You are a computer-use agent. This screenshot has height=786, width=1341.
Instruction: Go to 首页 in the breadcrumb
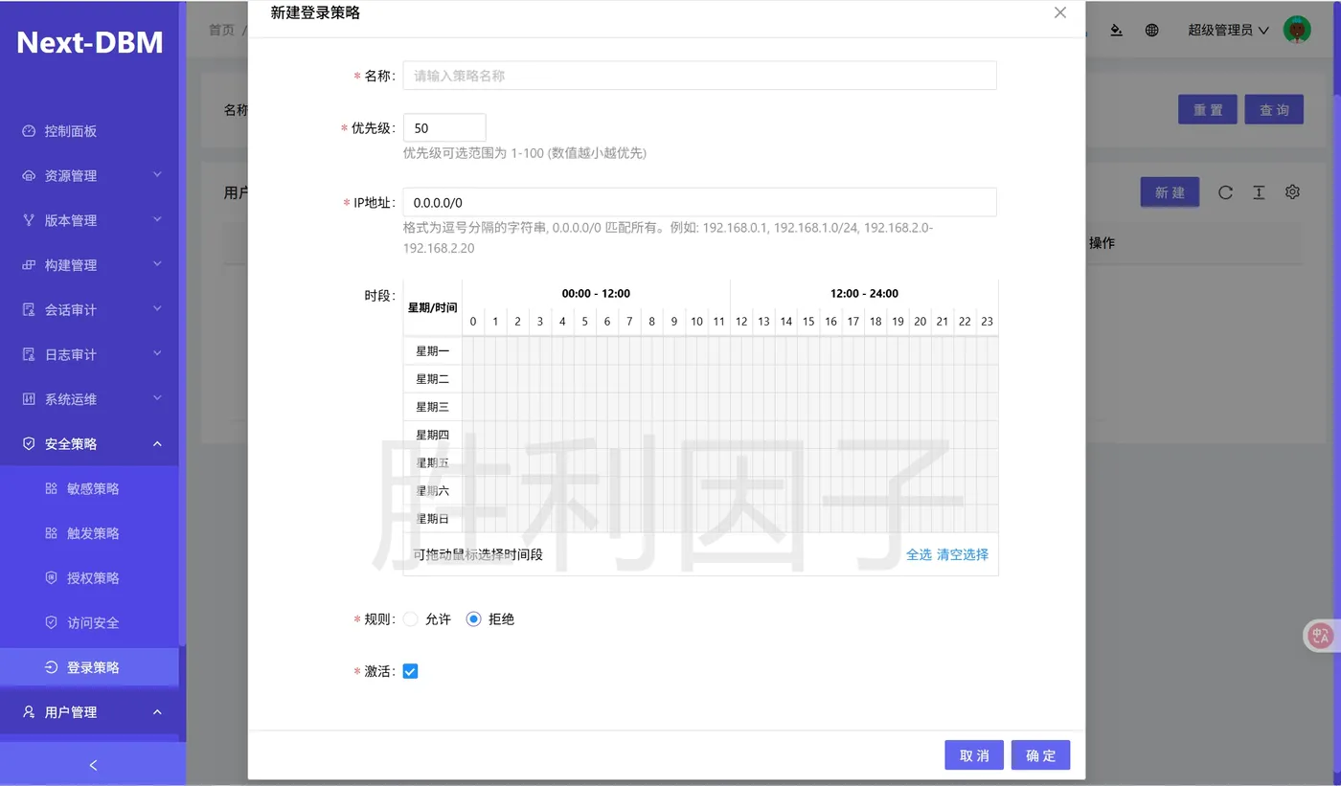pos(221,30)
